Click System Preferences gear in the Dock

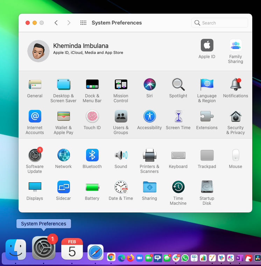(44, 248)
